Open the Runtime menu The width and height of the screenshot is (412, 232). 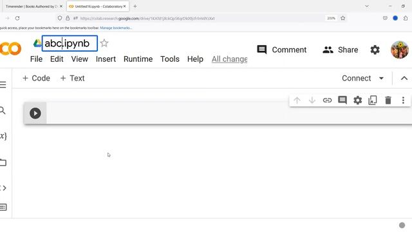tap(138, 59)
